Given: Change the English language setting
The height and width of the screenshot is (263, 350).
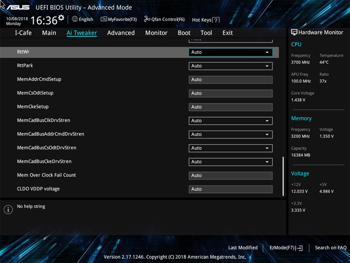Looking at the screenshot, I should pyautogui.click(x=86, y=19).
